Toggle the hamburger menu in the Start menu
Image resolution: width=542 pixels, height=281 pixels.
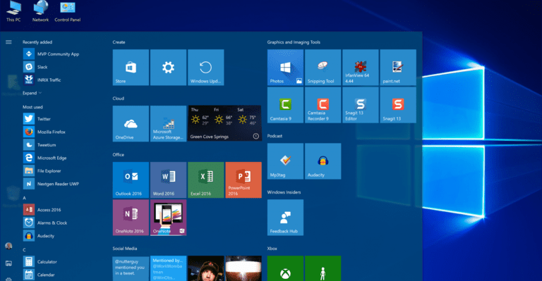click(8, 42)
